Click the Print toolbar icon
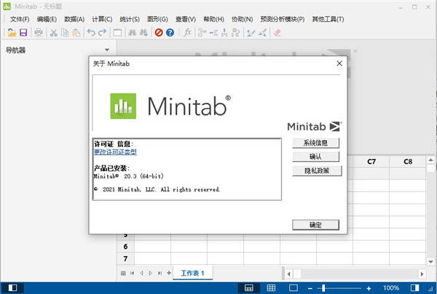437x294 pixels. click(38, 33)
